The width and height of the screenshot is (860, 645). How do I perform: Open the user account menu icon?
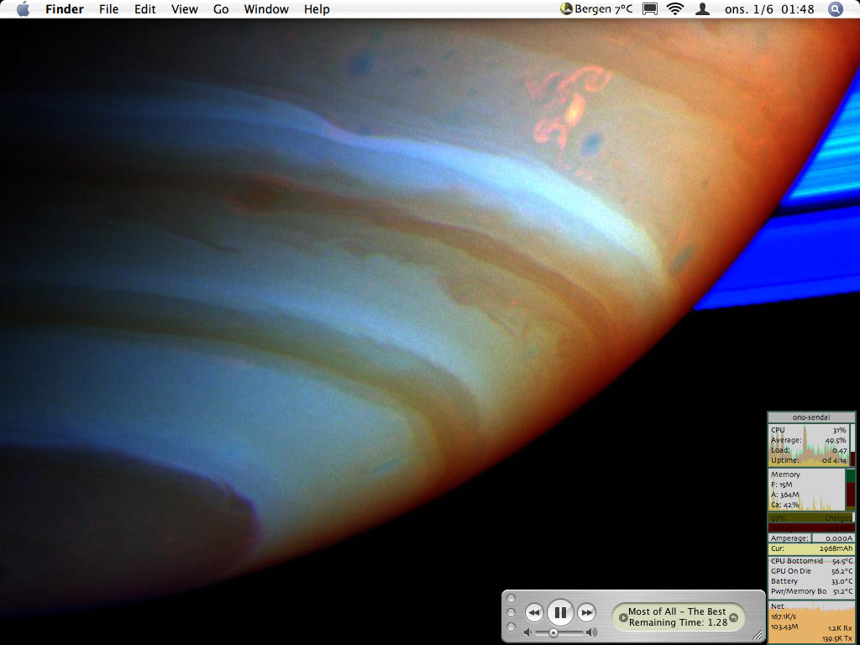[702, 8]
